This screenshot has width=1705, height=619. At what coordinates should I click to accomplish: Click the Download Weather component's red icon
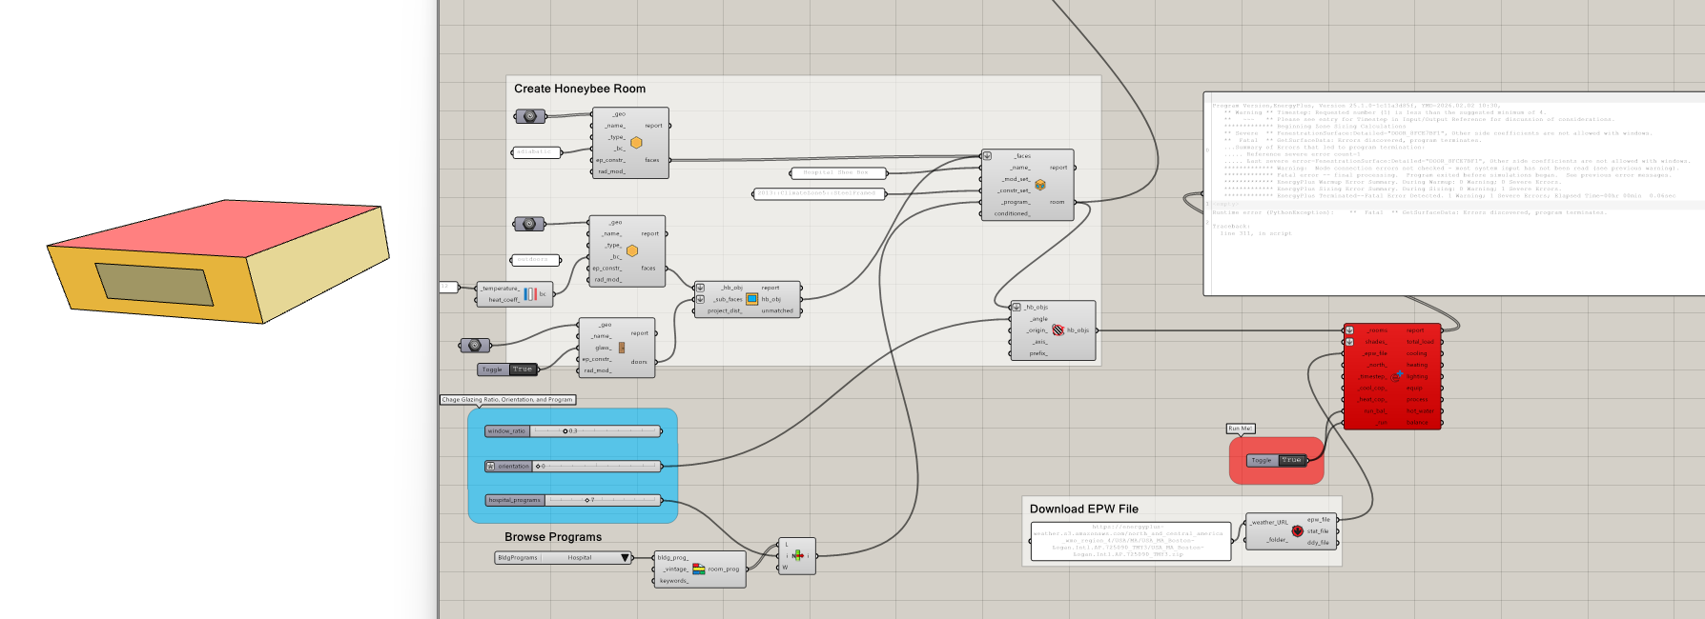tap(1297, 531)
